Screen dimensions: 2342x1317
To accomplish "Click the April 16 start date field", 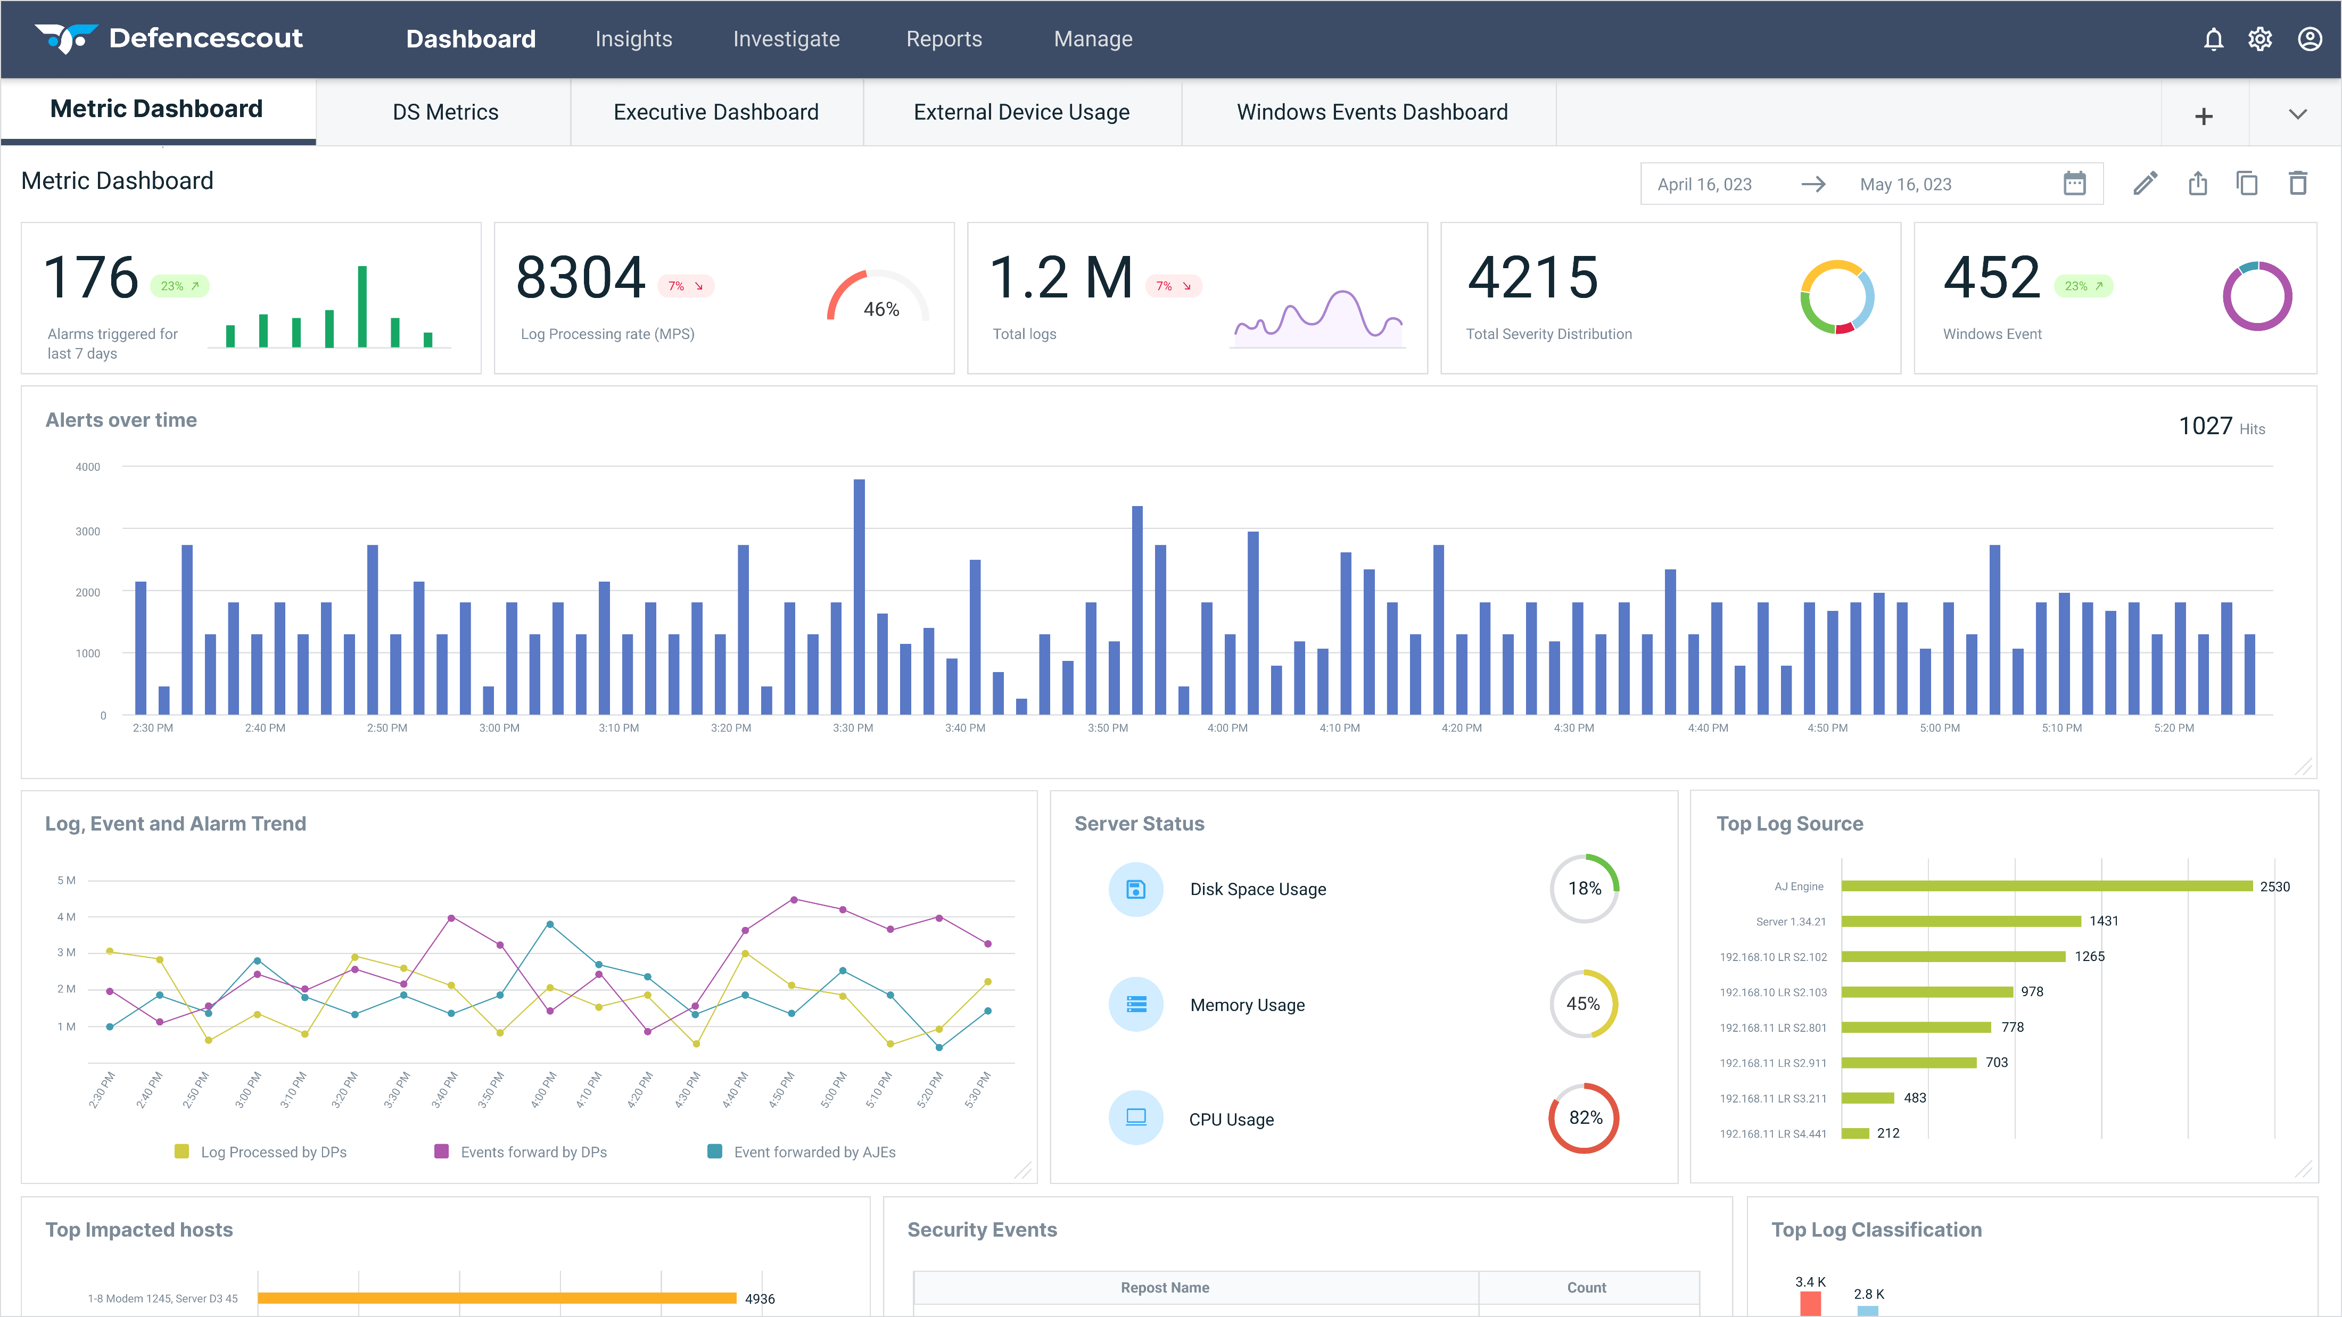I will tap(1705, 185).
